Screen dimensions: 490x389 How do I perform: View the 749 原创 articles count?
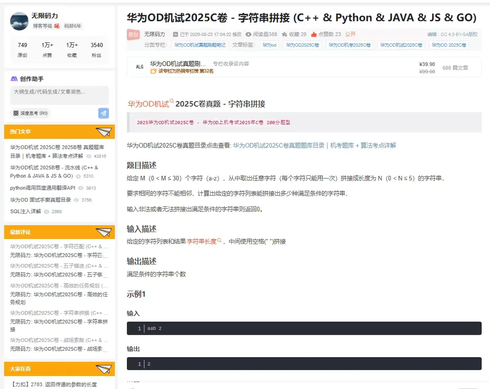click(23, 50)
